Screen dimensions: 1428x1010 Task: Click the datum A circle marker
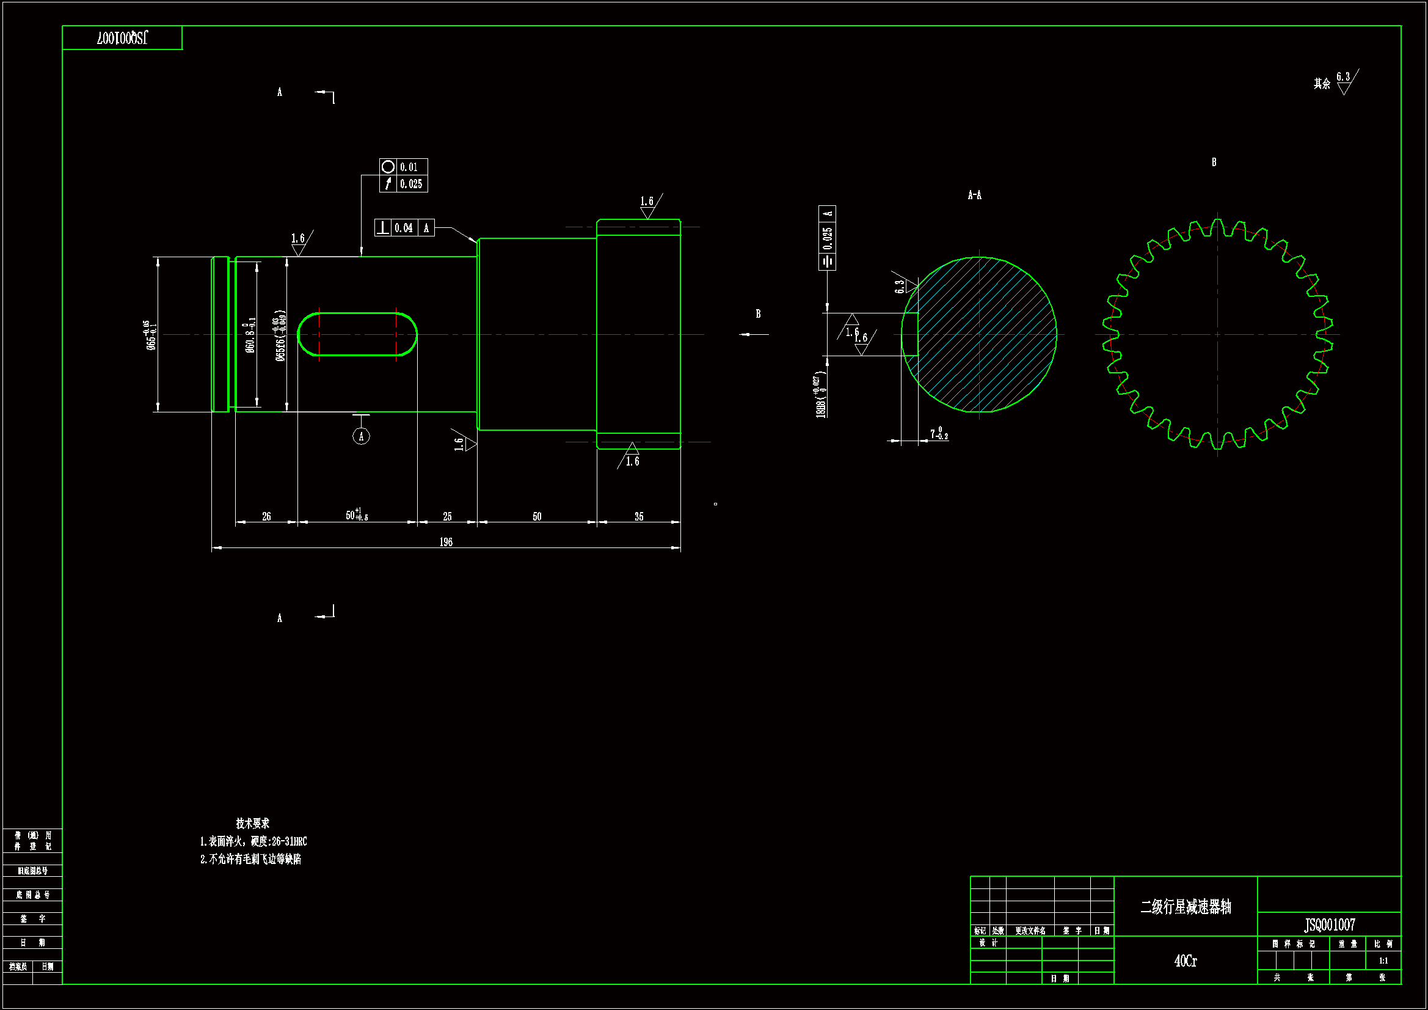[361, 436]
